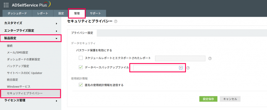Click the ADSelfService Plus logo
Screen dimensions: 267x110
click(x=31, y=5)
